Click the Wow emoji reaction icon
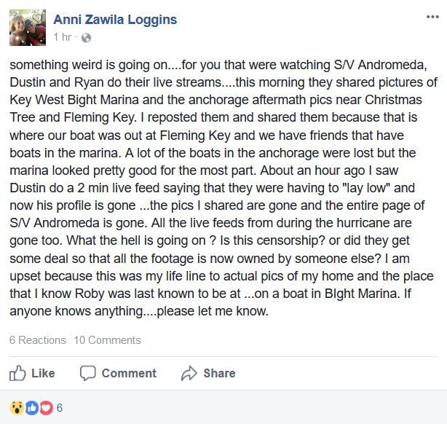447x424 pixels. coord(17,408)
